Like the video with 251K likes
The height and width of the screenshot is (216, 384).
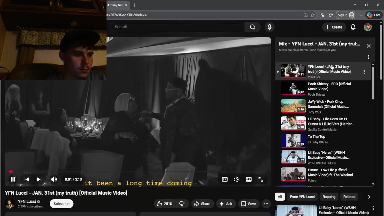click(165, 204)
